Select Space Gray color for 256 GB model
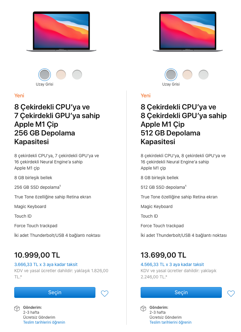The width and height of the screenshot is (241, 332). click(x=45, y=74)
